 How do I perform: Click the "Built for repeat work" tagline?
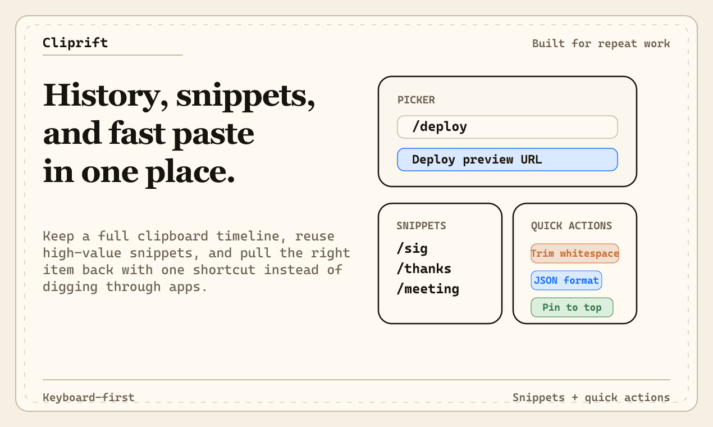click(x=601, y=44)
